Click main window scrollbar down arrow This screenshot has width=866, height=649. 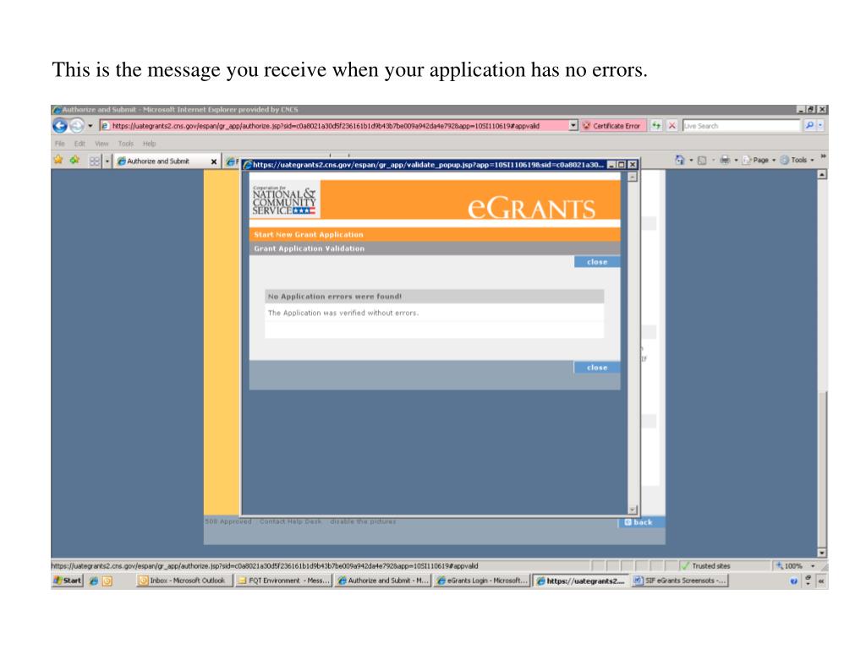click(822, 553)
